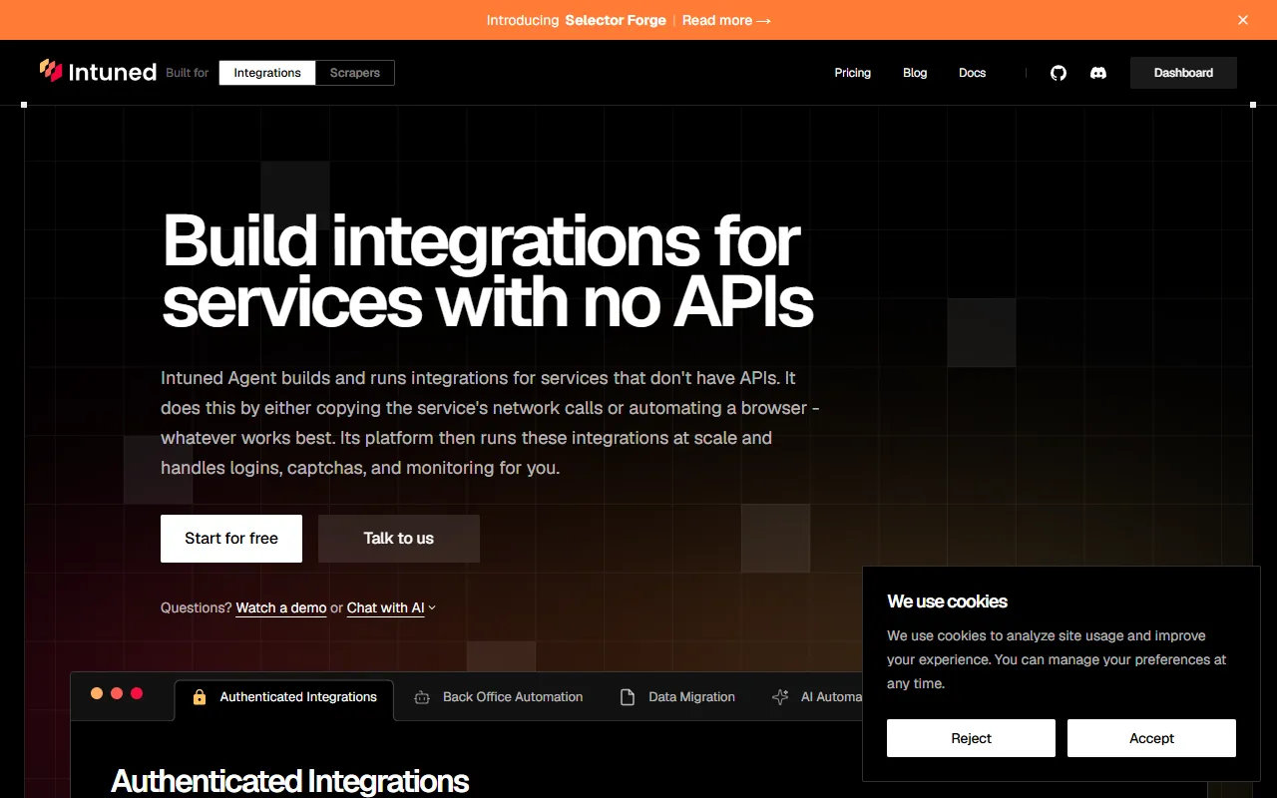The height and width of the screenshot is (798, 1277).
Task: Select the Authenticated Integrations tab
Action: (x=284, y=698)
